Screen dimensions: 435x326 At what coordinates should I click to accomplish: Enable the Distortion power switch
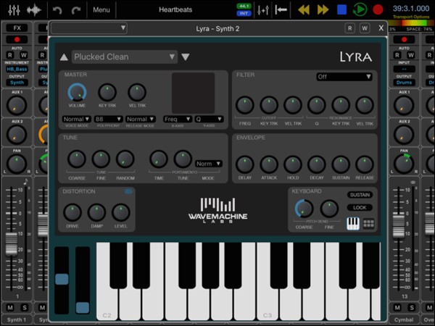(x=128, y=192)
